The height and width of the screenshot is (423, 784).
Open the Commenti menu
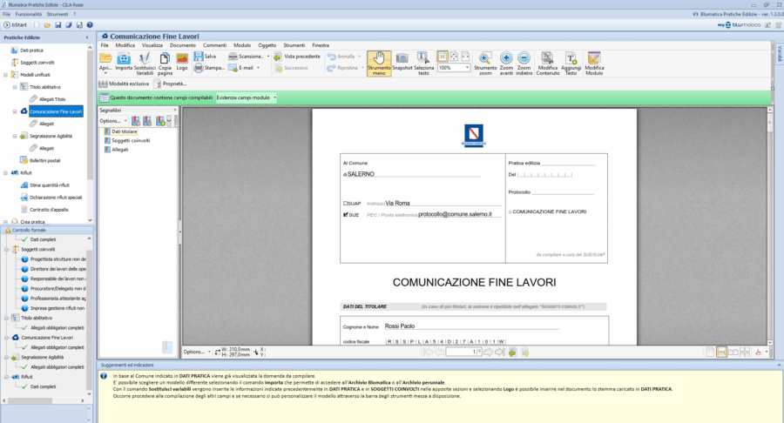[214, 44]
